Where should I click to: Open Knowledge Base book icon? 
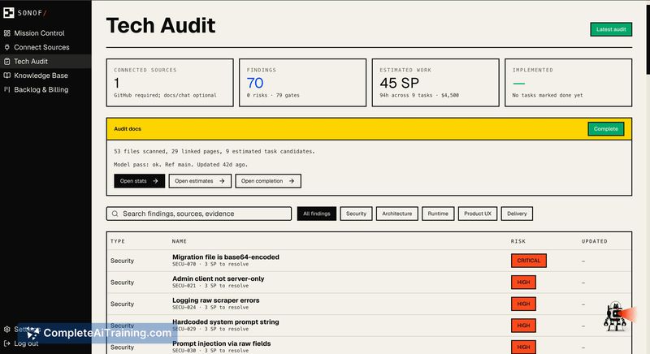(x=7, y=76)
